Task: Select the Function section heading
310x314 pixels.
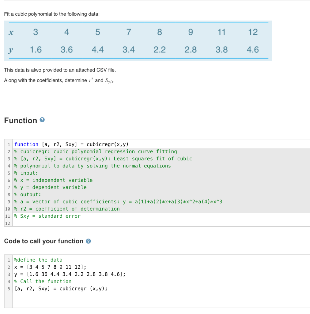Action: (x=20, y=121)
